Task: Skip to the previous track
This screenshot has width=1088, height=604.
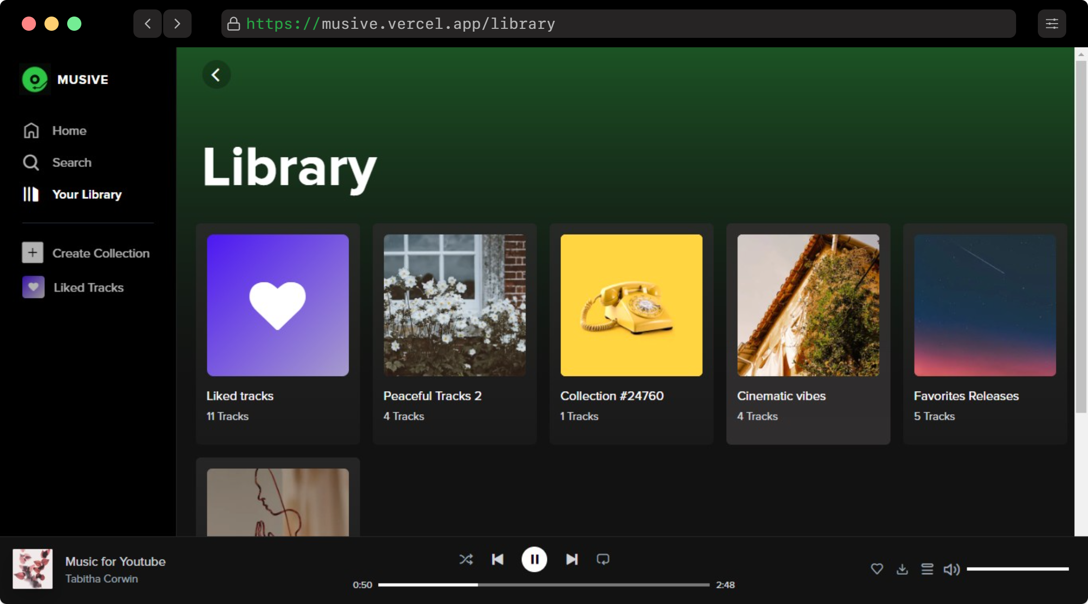Action: 498,560
